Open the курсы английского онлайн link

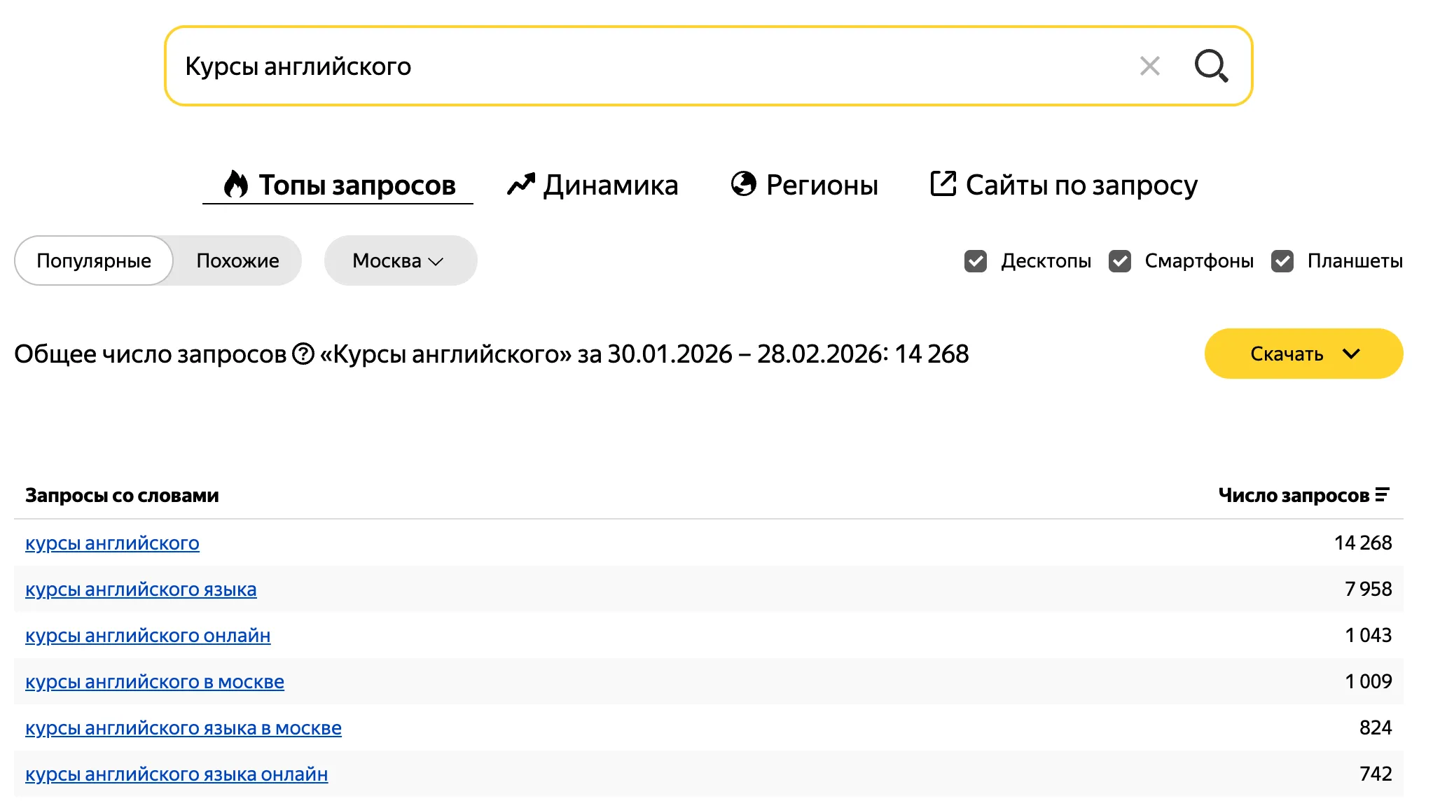(148, 635)
